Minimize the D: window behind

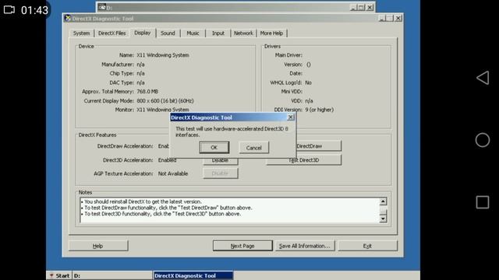(x=353, y=7)
